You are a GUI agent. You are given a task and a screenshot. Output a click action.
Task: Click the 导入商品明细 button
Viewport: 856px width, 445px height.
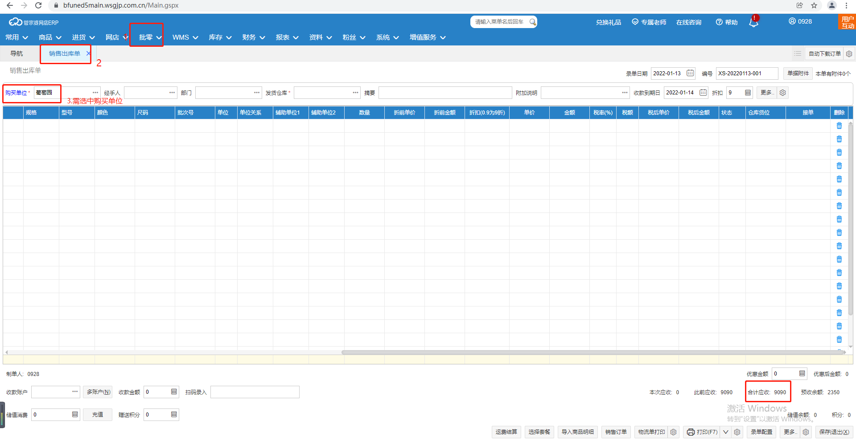[x=577, y=432]
